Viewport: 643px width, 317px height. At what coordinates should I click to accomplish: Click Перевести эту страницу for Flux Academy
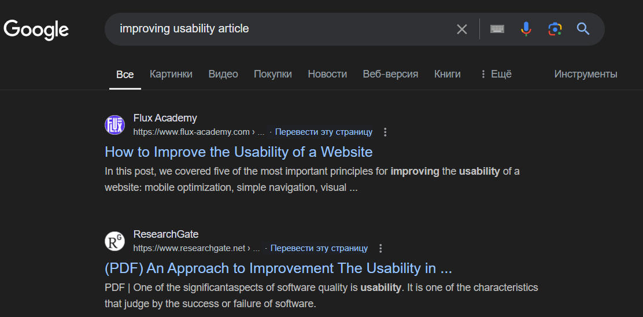(323, 132)
